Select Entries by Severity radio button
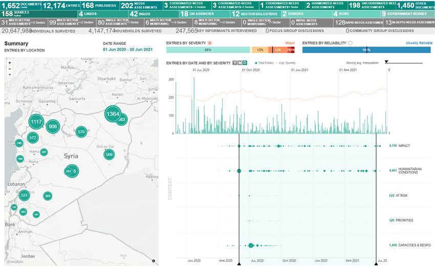 click(x=210, y=43)
